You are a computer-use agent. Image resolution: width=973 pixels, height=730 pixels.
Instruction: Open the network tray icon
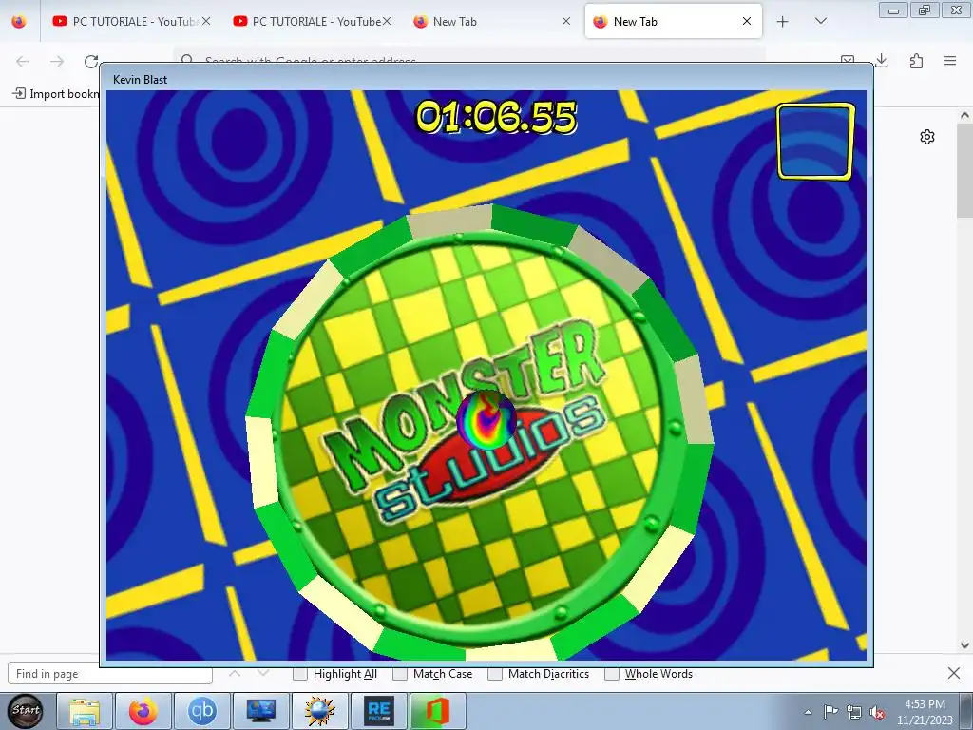pos(854,712)
